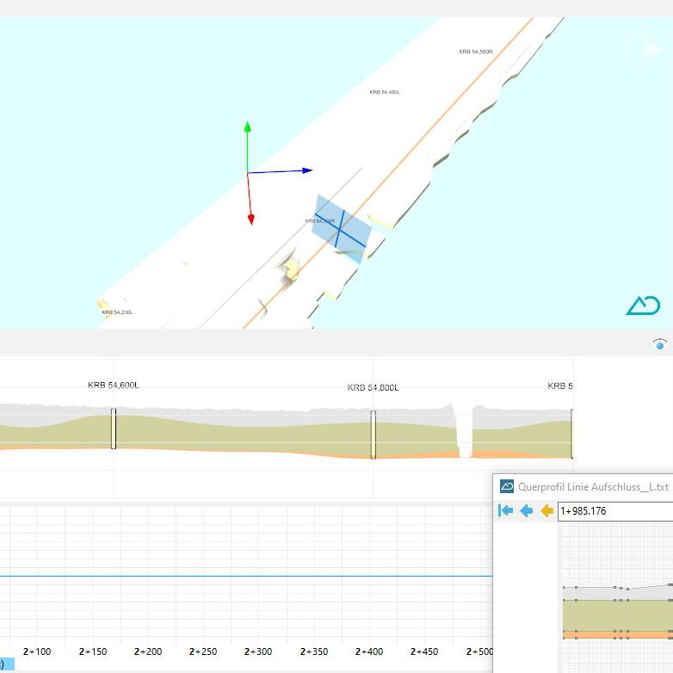Click station label 2+200
This screenshot has width=673, height=673.
(x=148, y=651)
